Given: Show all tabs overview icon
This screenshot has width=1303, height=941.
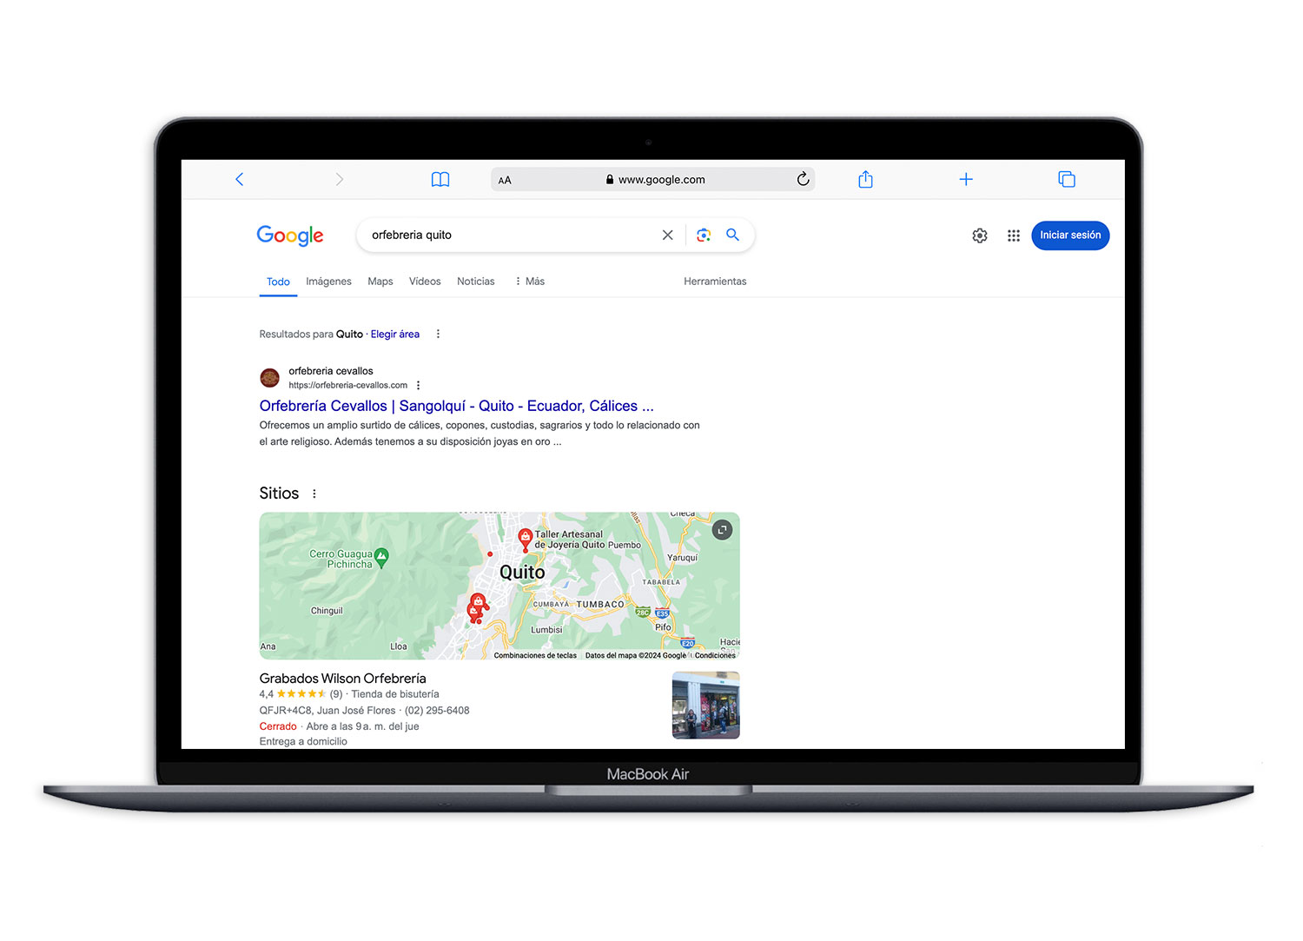Looking at the screenshot, I should coord(1067,179).
